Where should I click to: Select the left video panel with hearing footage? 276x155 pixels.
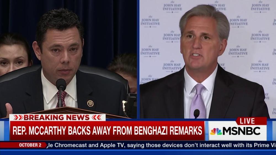68,59
